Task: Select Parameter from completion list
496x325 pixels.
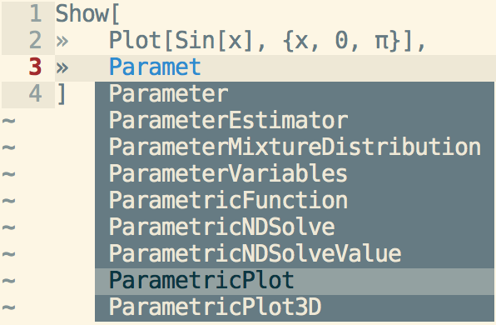Action: (295, 94)
